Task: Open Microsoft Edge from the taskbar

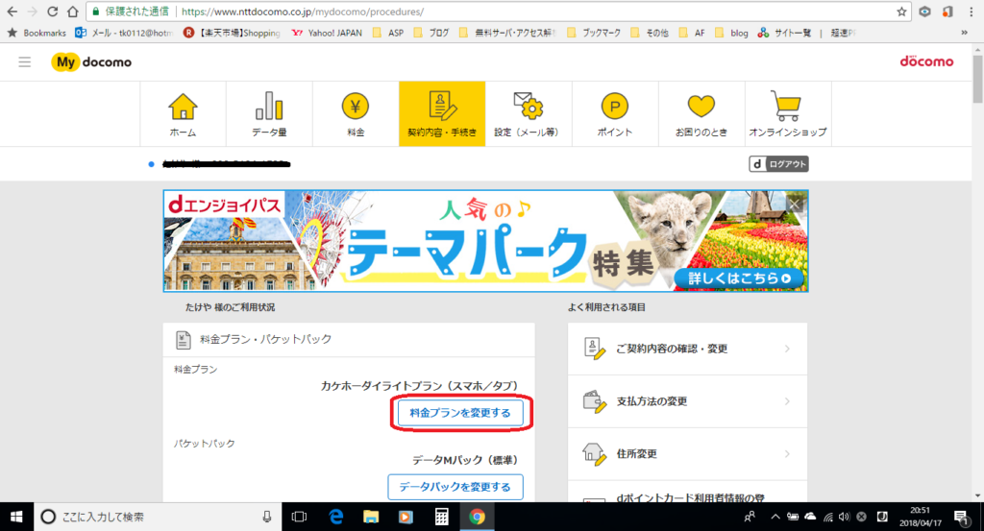Action: pyautogui.click(x=335, y=517)
